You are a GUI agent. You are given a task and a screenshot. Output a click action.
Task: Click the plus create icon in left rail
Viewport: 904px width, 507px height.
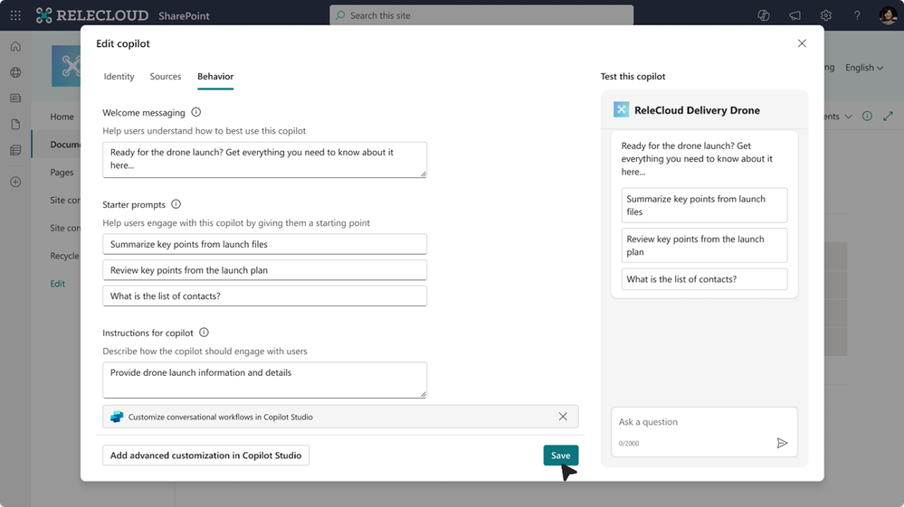(x=15, y=182)
